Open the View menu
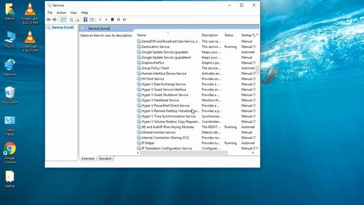364x205 pixels. [x=73, y=13]
